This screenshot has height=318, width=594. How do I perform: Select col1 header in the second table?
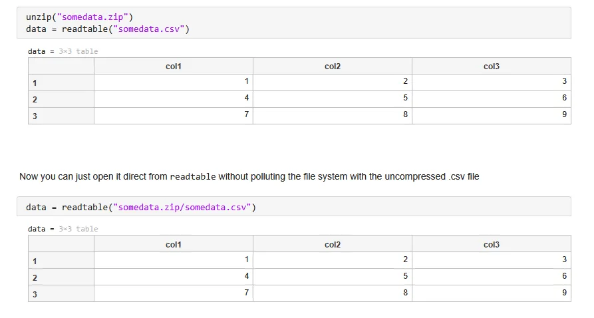coord(173,244)
